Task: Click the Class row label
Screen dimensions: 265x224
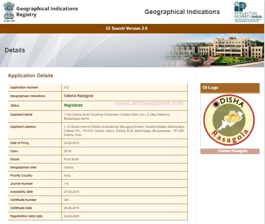Action: pyautogui.click(x=14, y=151)
